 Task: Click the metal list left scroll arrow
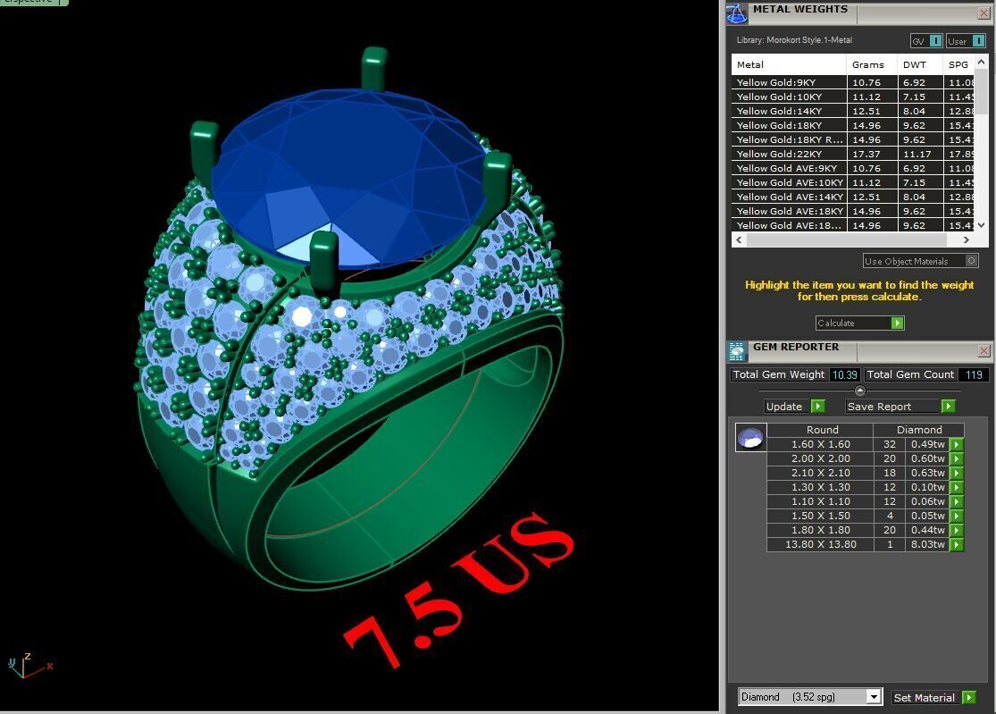click(739, 239)
